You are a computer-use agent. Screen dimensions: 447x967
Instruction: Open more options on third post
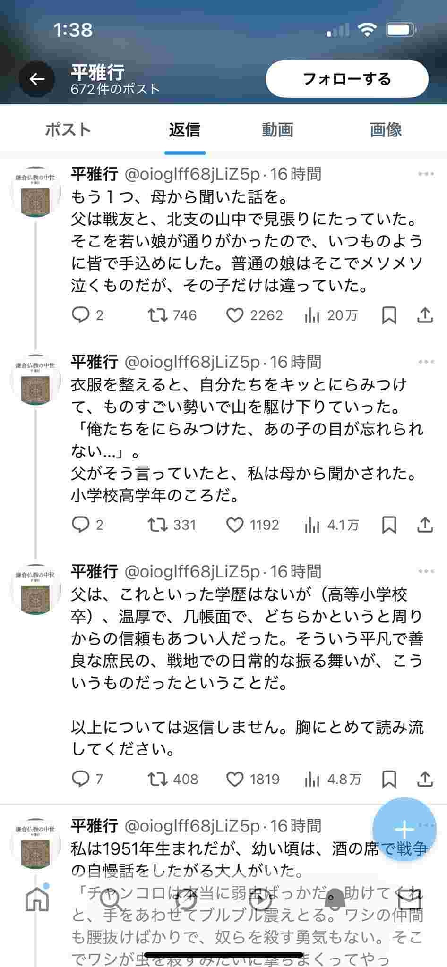coord(426,572)
